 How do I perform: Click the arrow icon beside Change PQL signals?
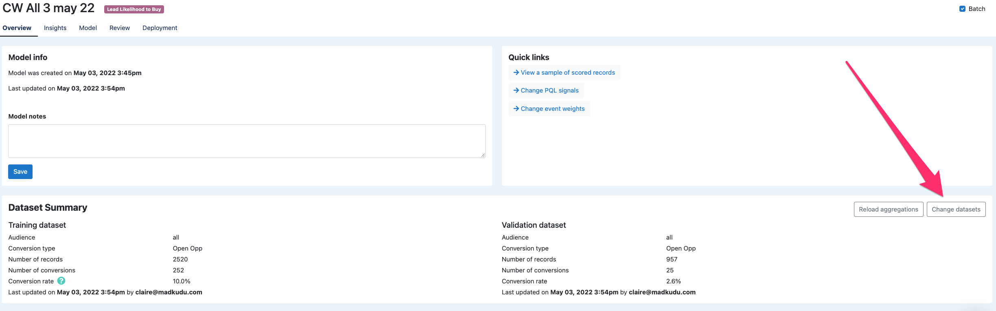(x=516, y=90)
